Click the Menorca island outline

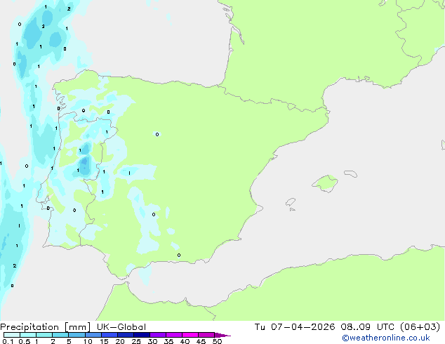[x=351, y=173]
